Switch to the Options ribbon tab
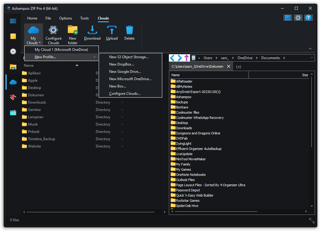Image resolution: width=321 pixels, height=231 pixels. (66, 18)
